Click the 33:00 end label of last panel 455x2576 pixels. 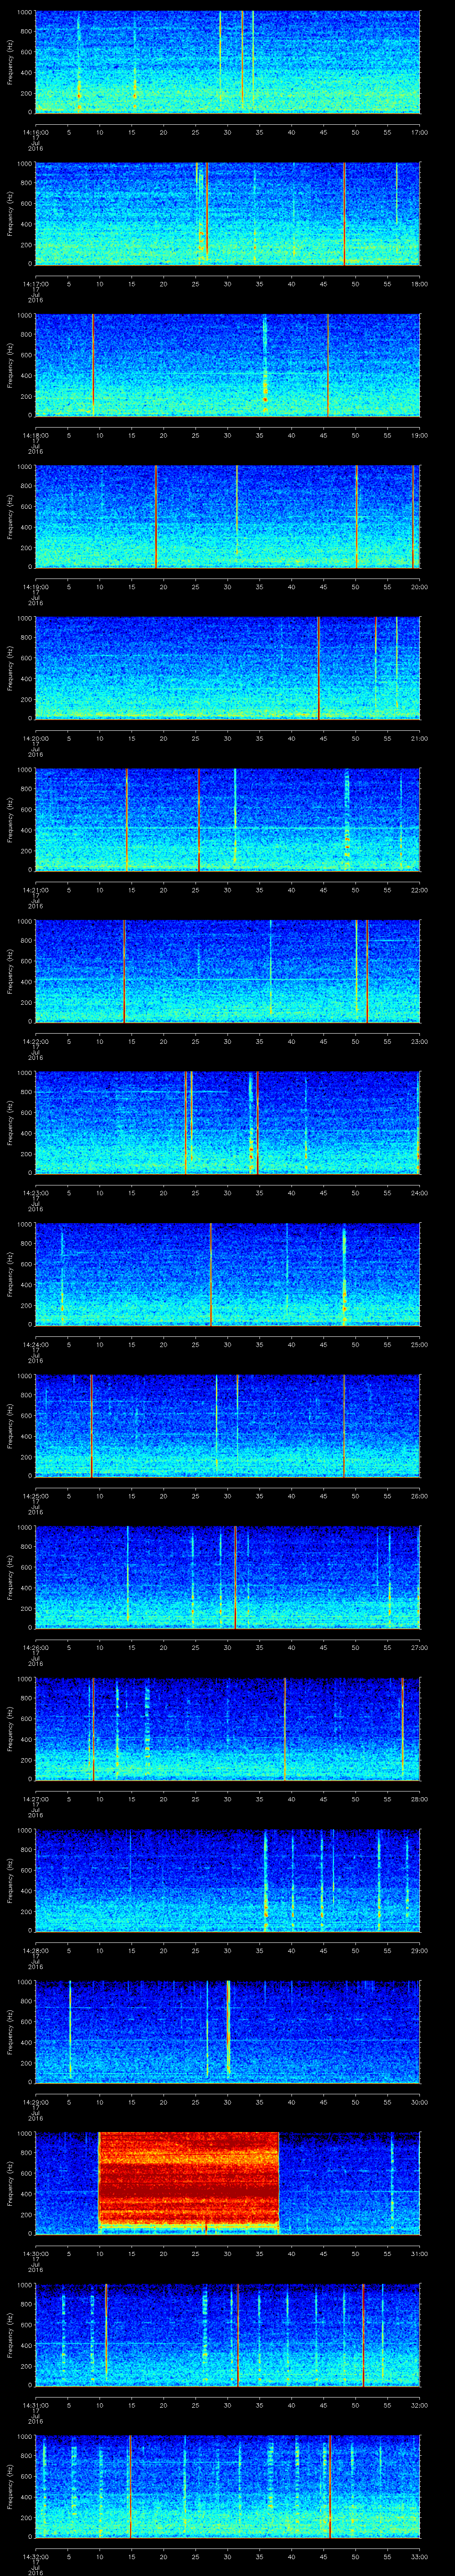click(420, 2556)
